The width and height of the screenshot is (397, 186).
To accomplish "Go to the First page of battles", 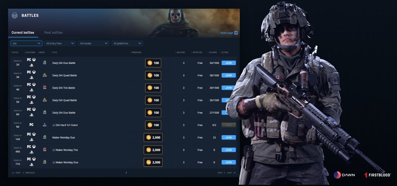I will [x=16, y=173].
